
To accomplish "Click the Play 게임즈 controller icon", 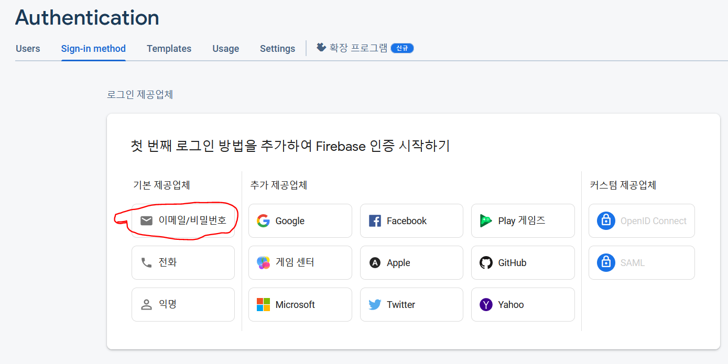I will click(486, 220).
